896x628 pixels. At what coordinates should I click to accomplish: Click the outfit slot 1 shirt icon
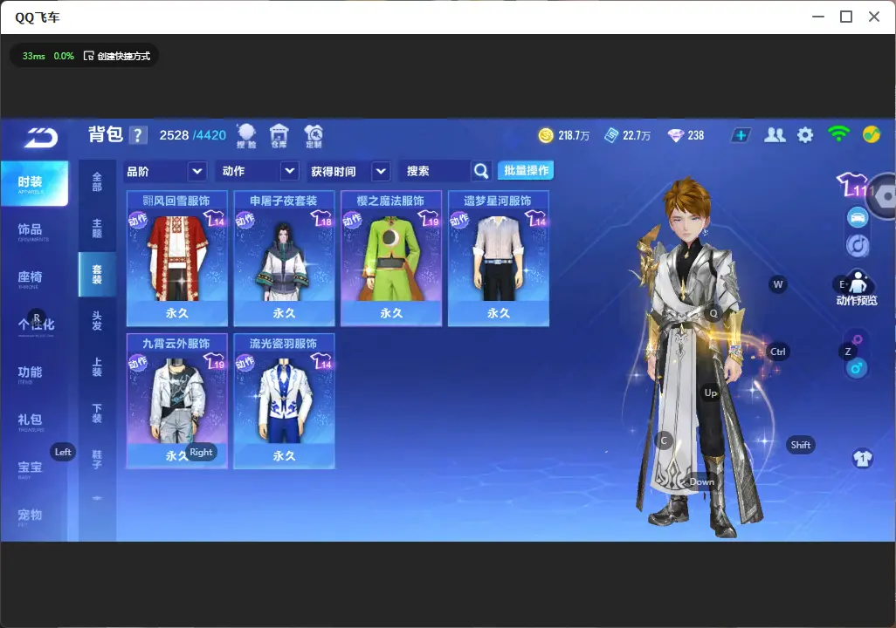point(862,458)
